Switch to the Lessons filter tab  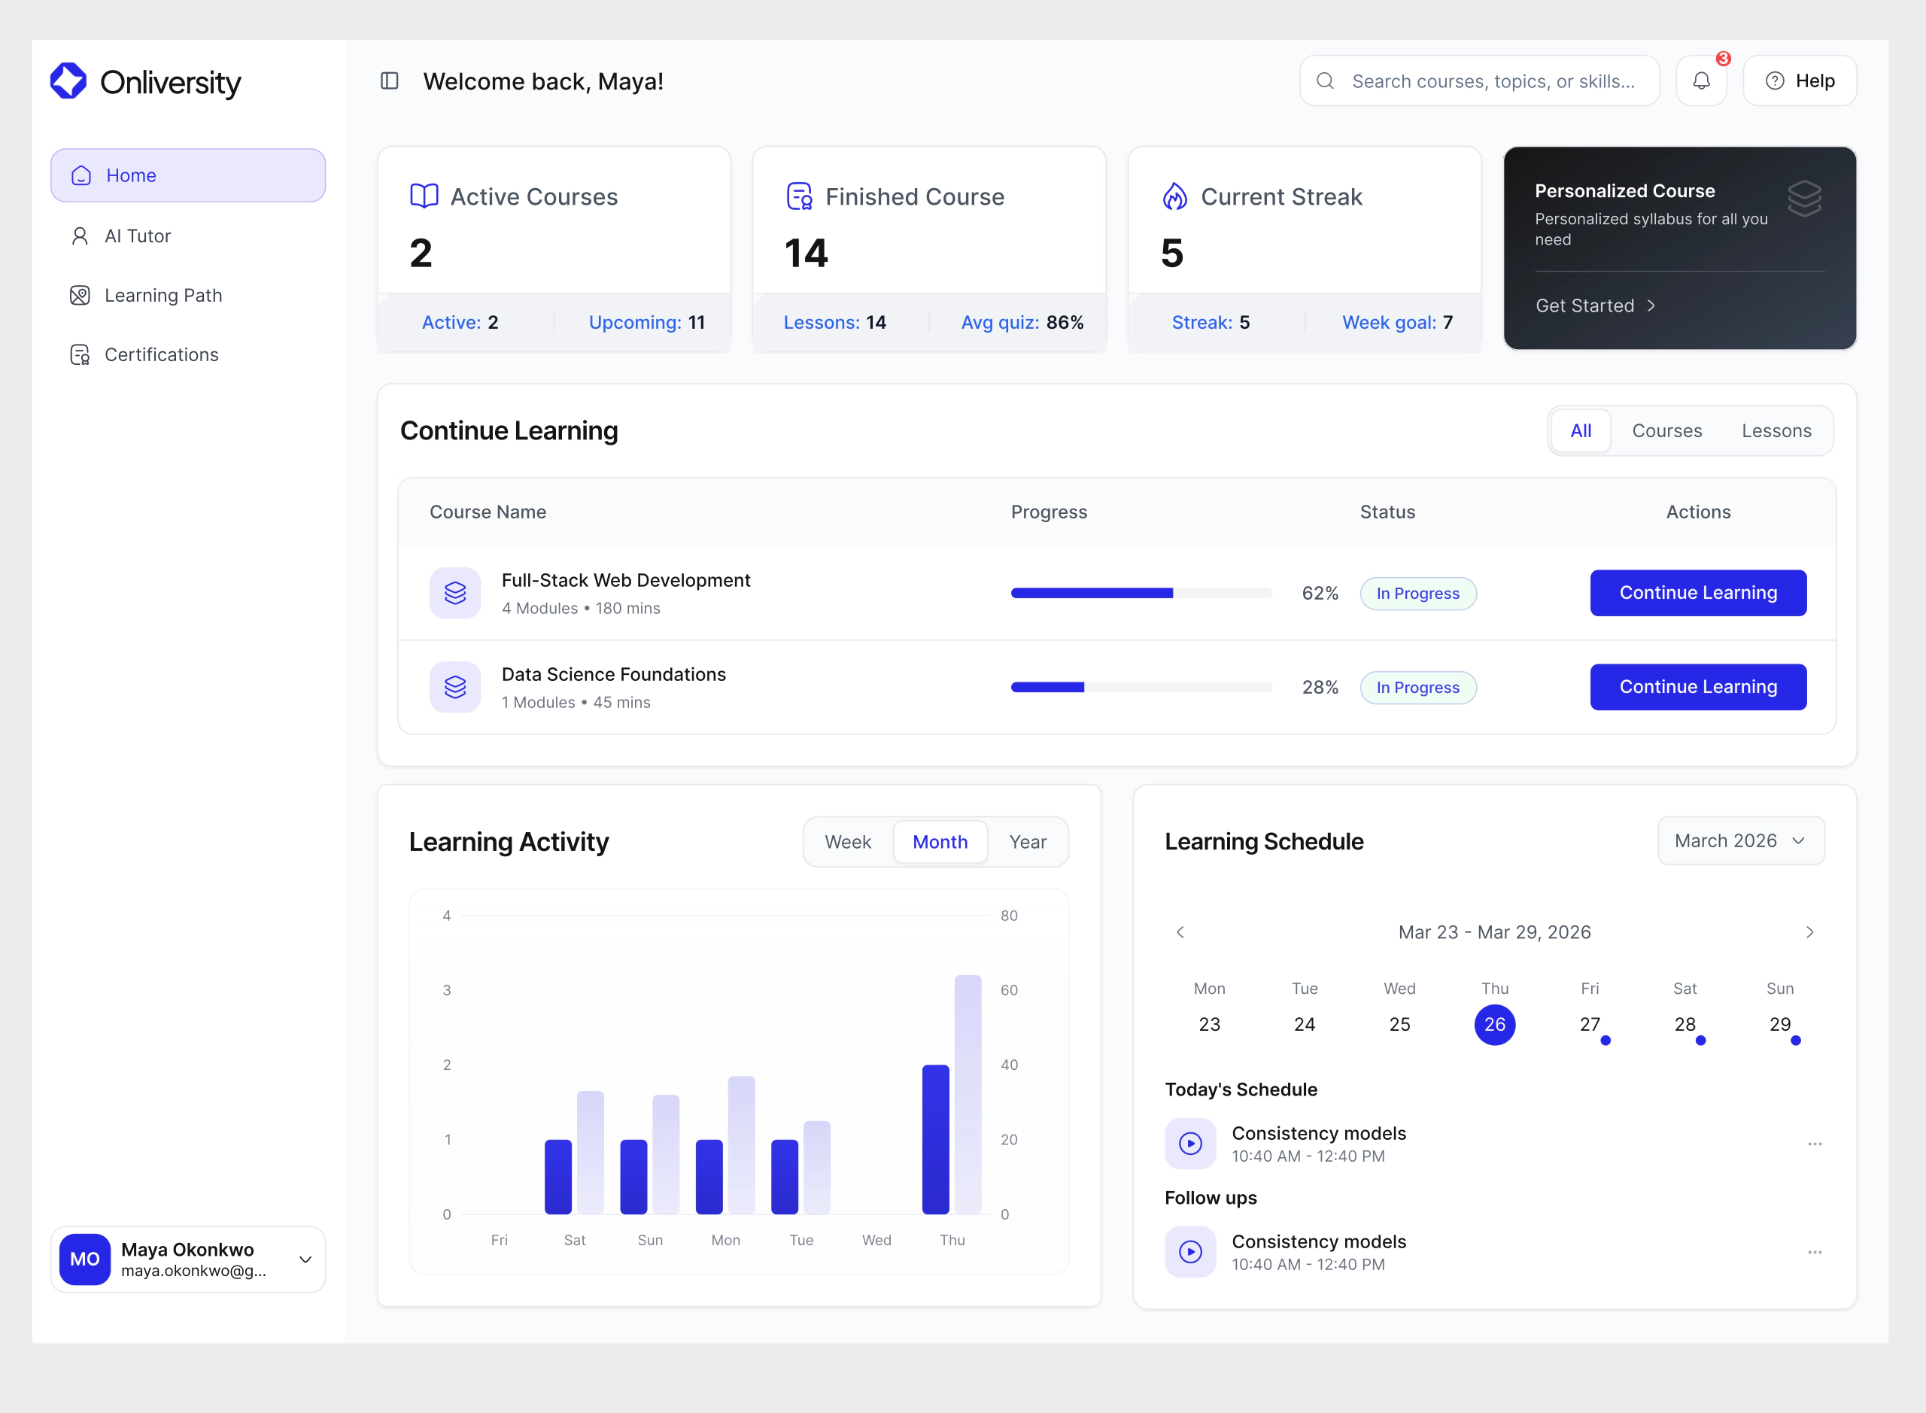(1777, 430)
